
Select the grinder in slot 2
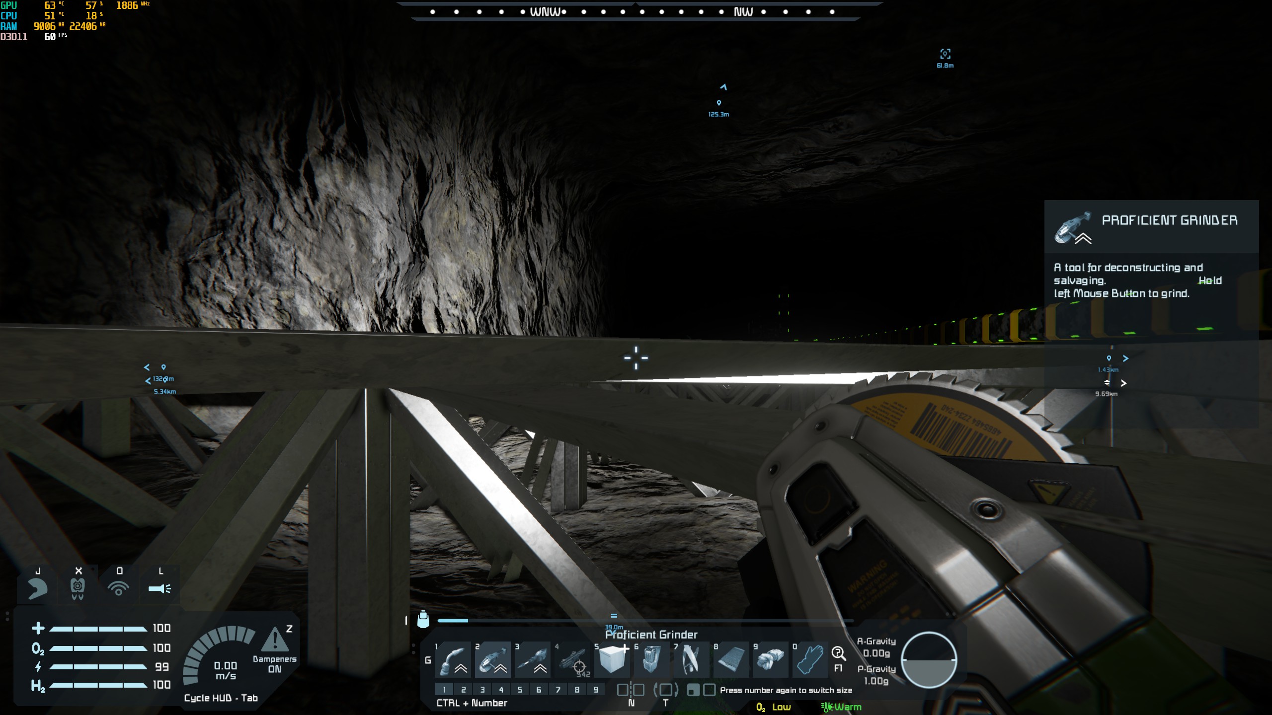tap(492, 660)
